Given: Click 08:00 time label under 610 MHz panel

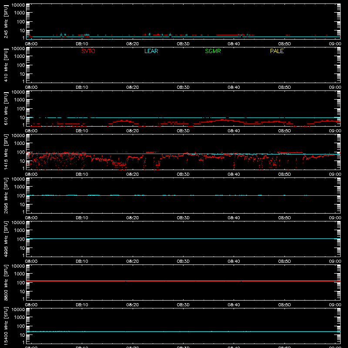Looking at the screenshot, I should coord(31,131).
